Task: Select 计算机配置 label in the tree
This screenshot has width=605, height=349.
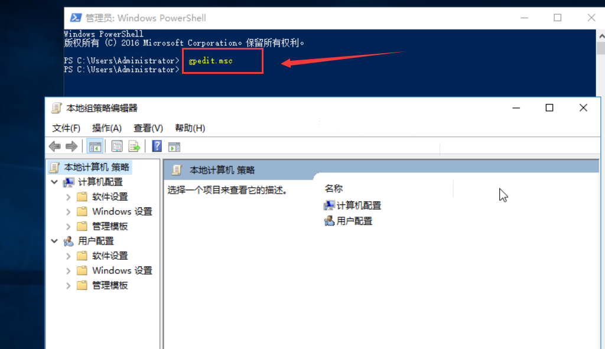Action: [x=100, y=182]
